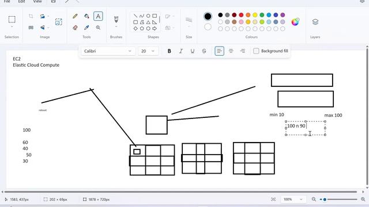Toggle Underline text formatting
Screen dimensions: 369x207
(x=192, y=51)
